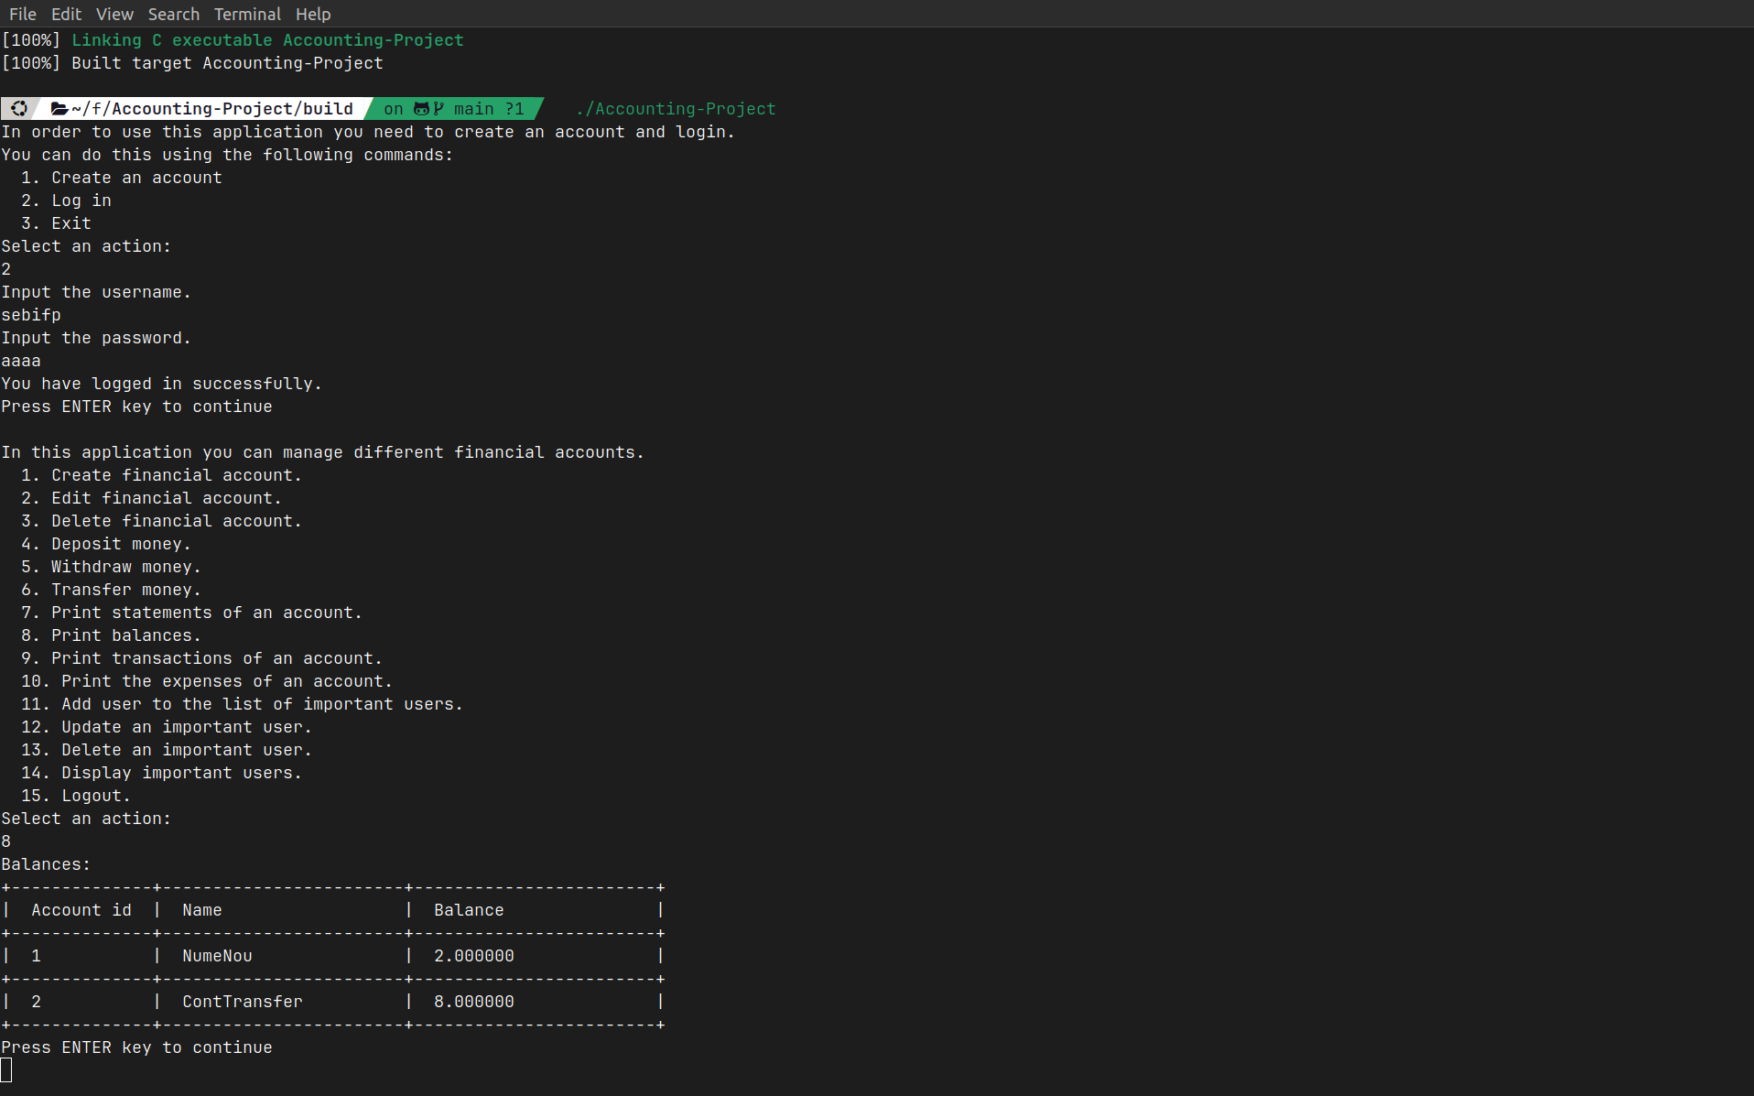Click the ~/f/Accounting-Project/build path
This screenshot has height=1096, width=1754.
pos(212,109)
